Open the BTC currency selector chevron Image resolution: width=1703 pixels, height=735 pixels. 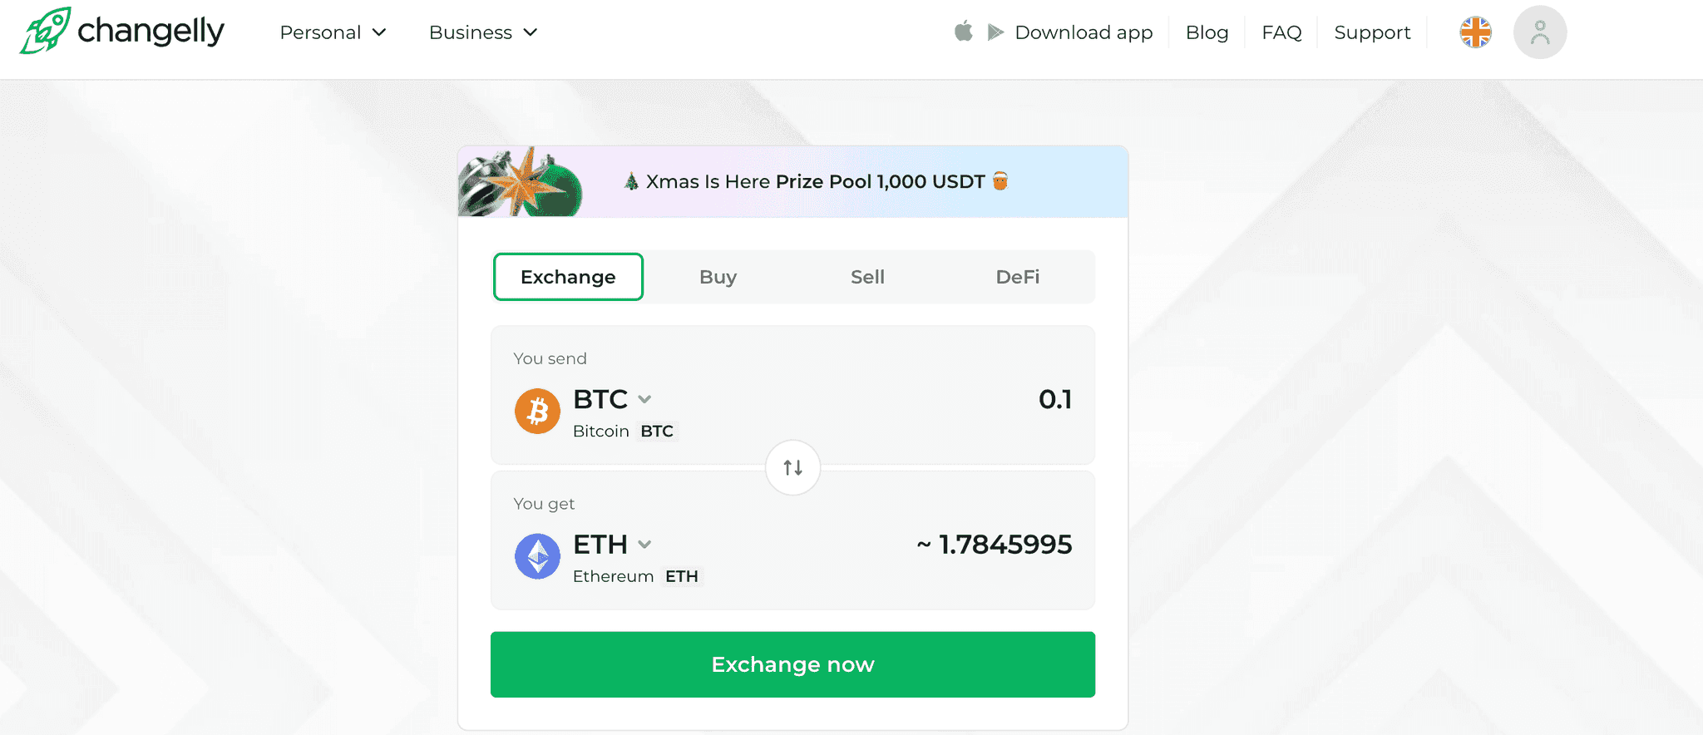[x=644, y=400]
